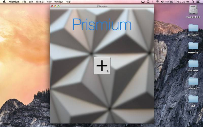Click the Thu 3:25 PM clock

point(182,2)
